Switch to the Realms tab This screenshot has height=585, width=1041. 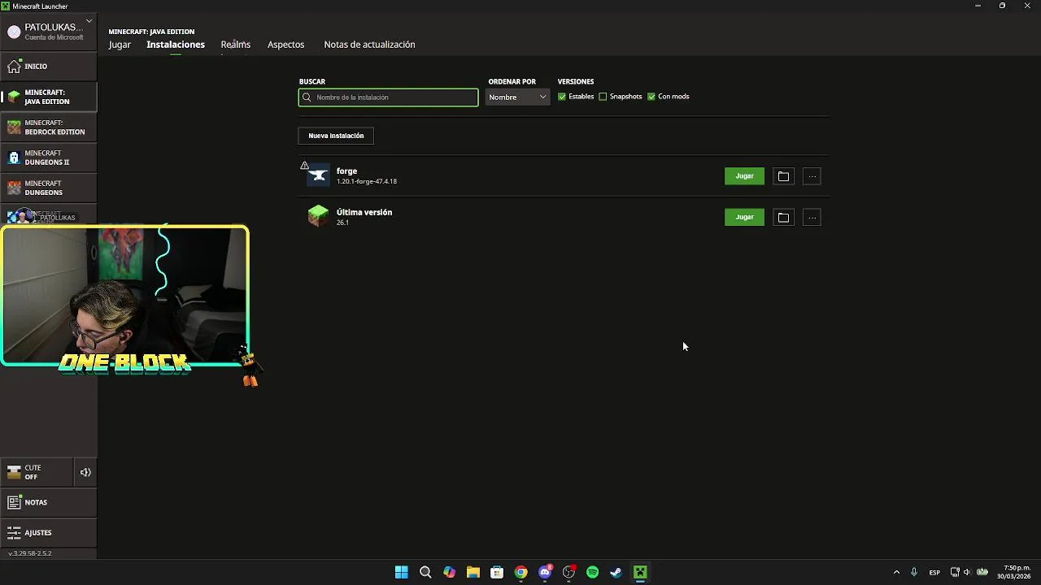236,45
